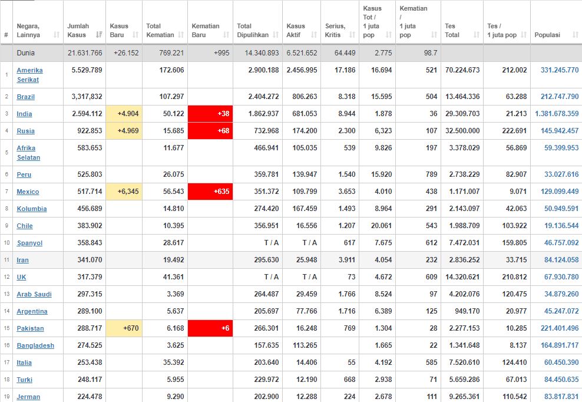
Task: Open the Rusia country link
Action: (x=25, y=131)
